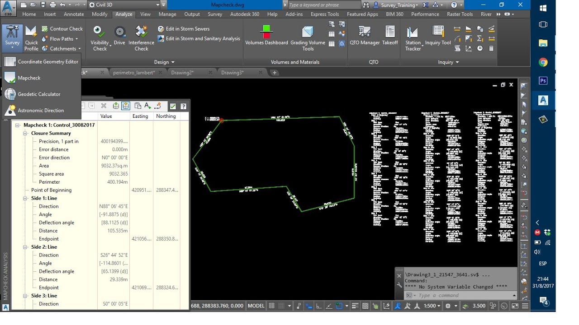Launch the Inquiry Tool
This screenshot has height=325, width=579.
pos(438,36)
